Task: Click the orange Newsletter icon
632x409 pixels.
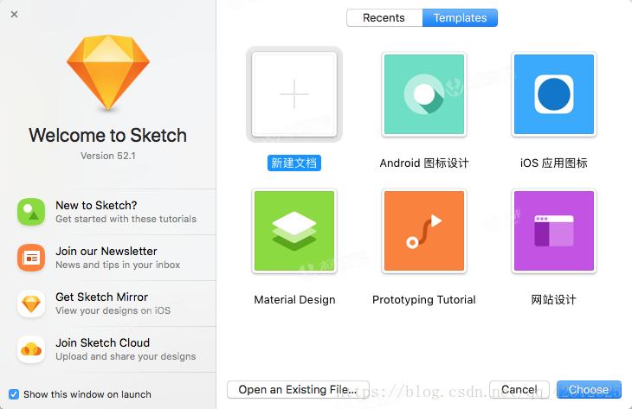Action: pyautogui.click(x=31, y=258)
